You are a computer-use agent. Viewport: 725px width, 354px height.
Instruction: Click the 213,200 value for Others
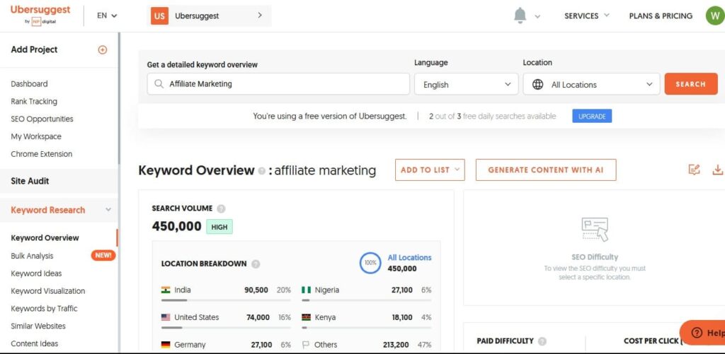[x=396, y=344]
